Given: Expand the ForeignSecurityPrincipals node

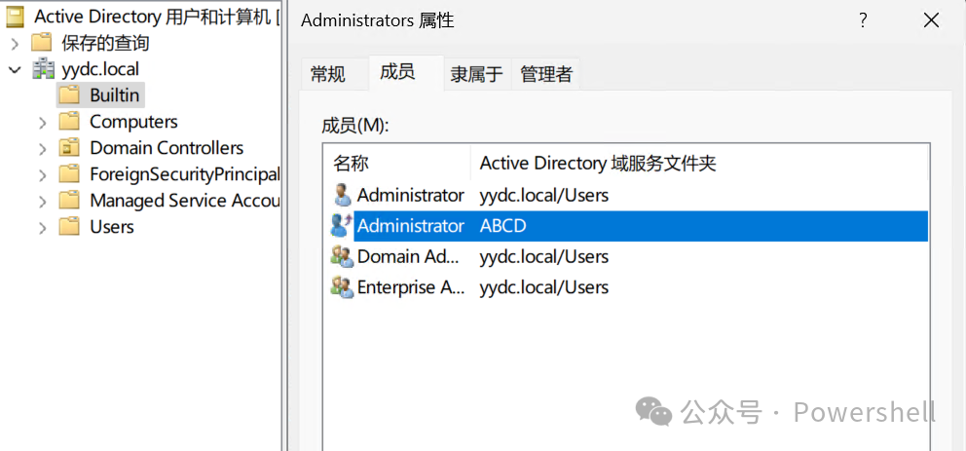Looking at the screenshot, I should point(42,175).
